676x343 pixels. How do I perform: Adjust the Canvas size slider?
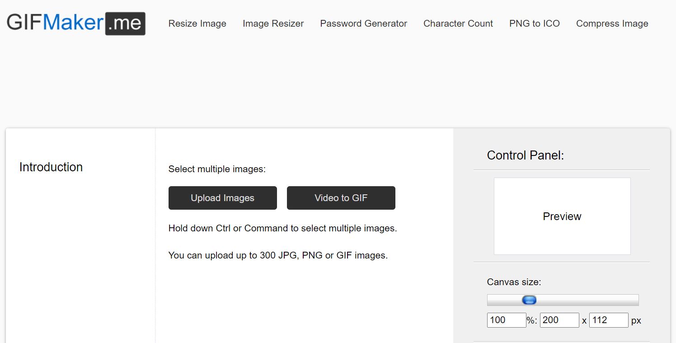coord(563,300)
